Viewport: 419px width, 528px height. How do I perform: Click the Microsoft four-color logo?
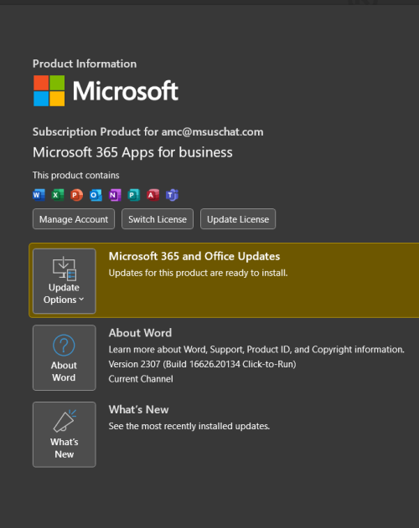click(49, 90)
